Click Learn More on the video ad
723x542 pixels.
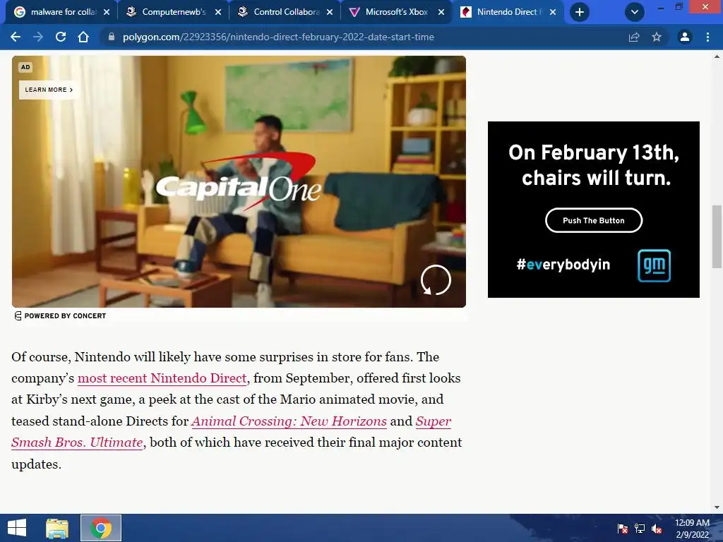click(49, 90)
